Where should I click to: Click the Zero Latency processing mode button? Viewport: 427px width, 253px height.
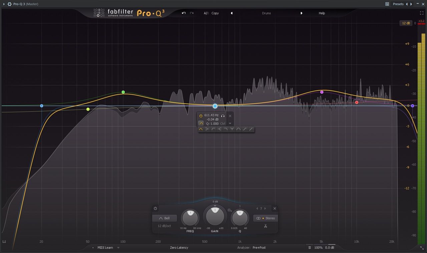179,248
